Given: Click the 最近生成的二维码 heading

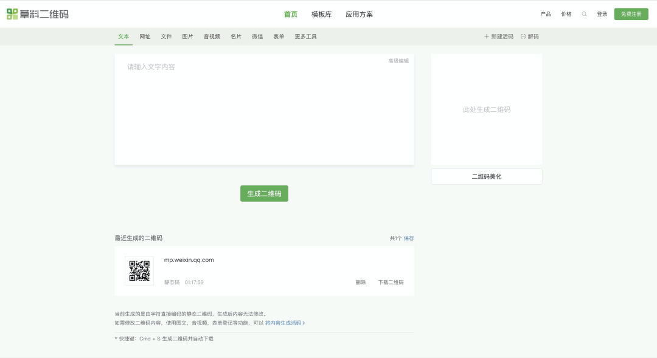Looking at the screenshot, I should (139, 238).
